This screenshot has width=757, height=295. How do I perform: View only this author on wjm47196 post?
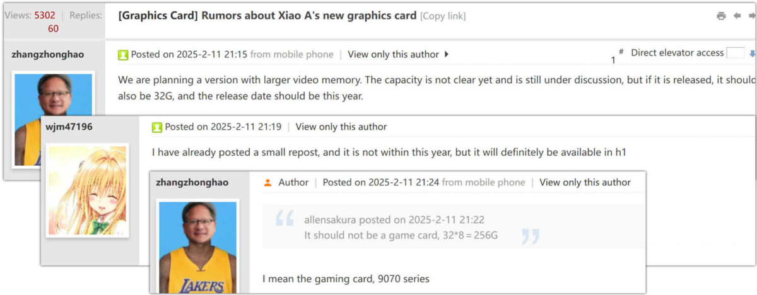coord(341,127)
